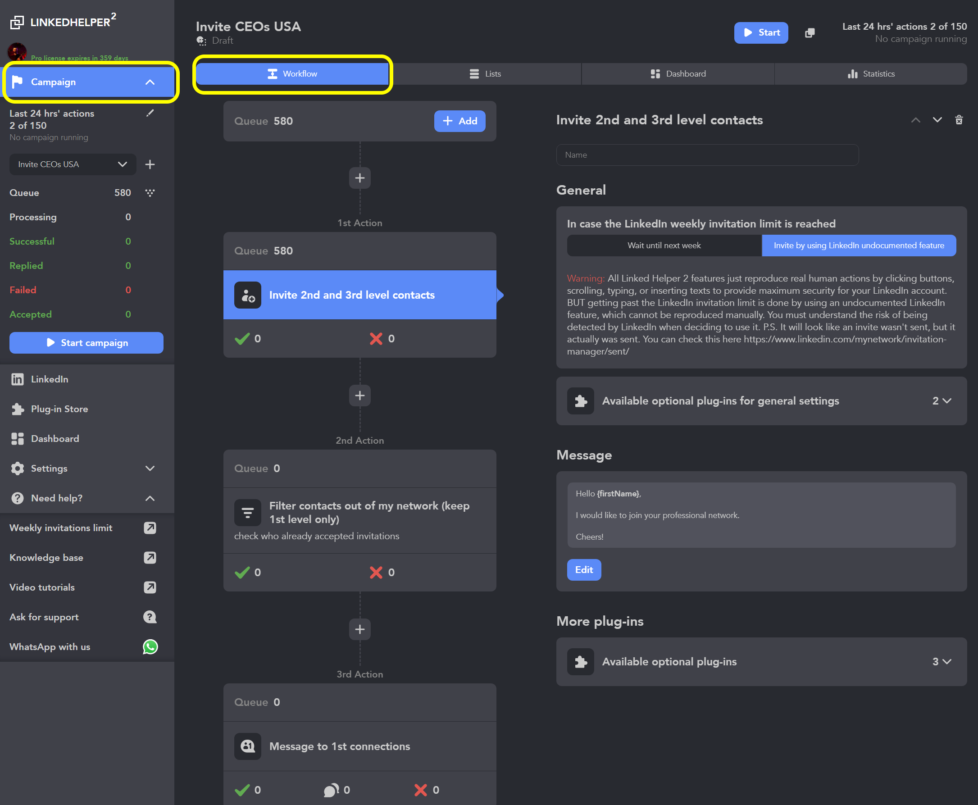
Task: Add a new campaign with plus icon
Action: 150,164
